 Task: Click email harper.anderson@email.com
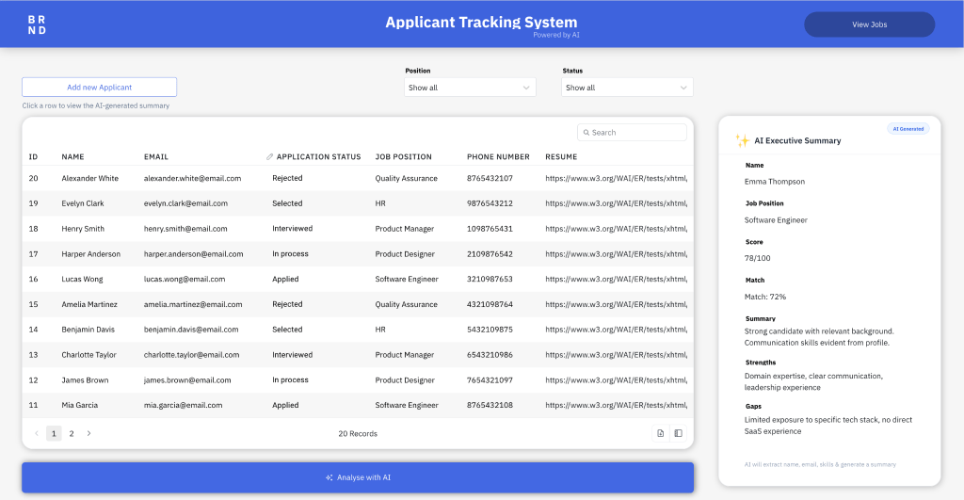194,254
